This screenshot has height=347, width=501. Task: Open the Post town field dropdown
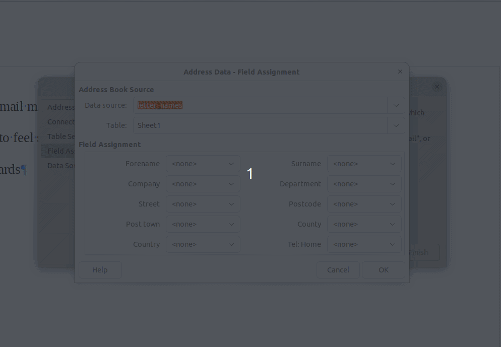click(203, 224)
